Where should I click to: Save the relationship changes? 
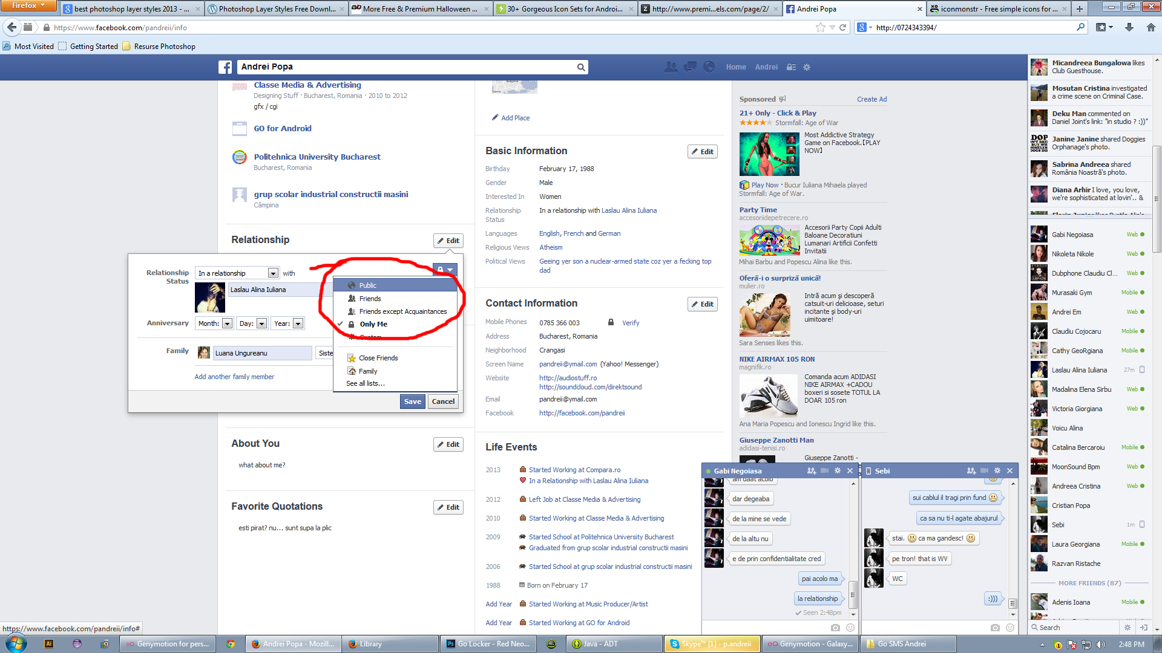coord(413,401)
